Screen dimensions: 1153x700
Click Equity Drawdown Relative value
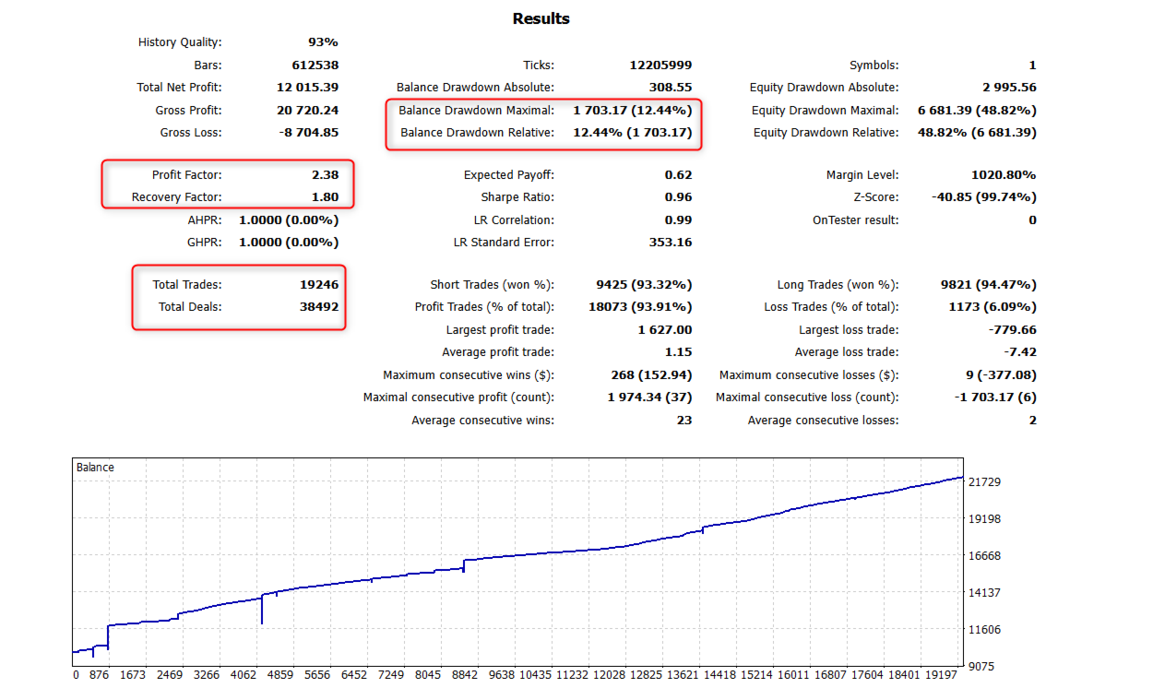977,133
